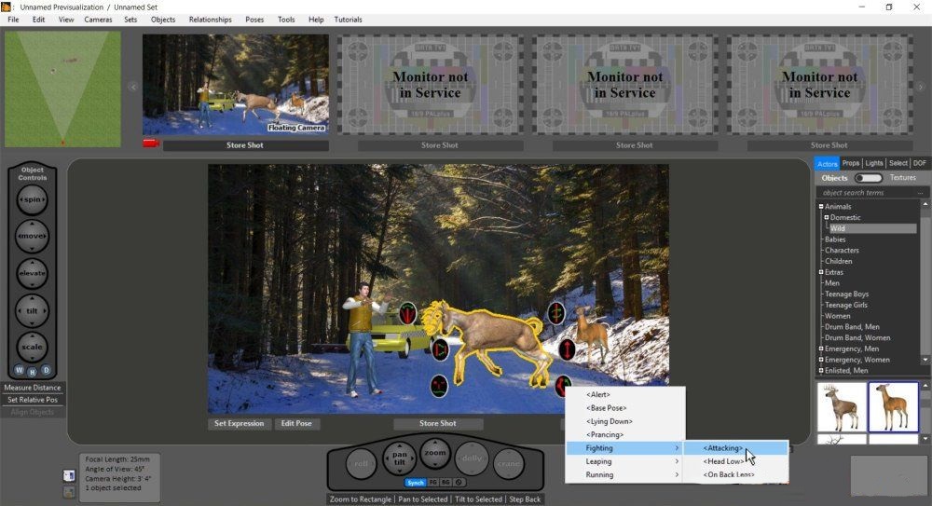Click Pan to Selected
Viewport: 932px width, 506px height.
pos(422,499)
